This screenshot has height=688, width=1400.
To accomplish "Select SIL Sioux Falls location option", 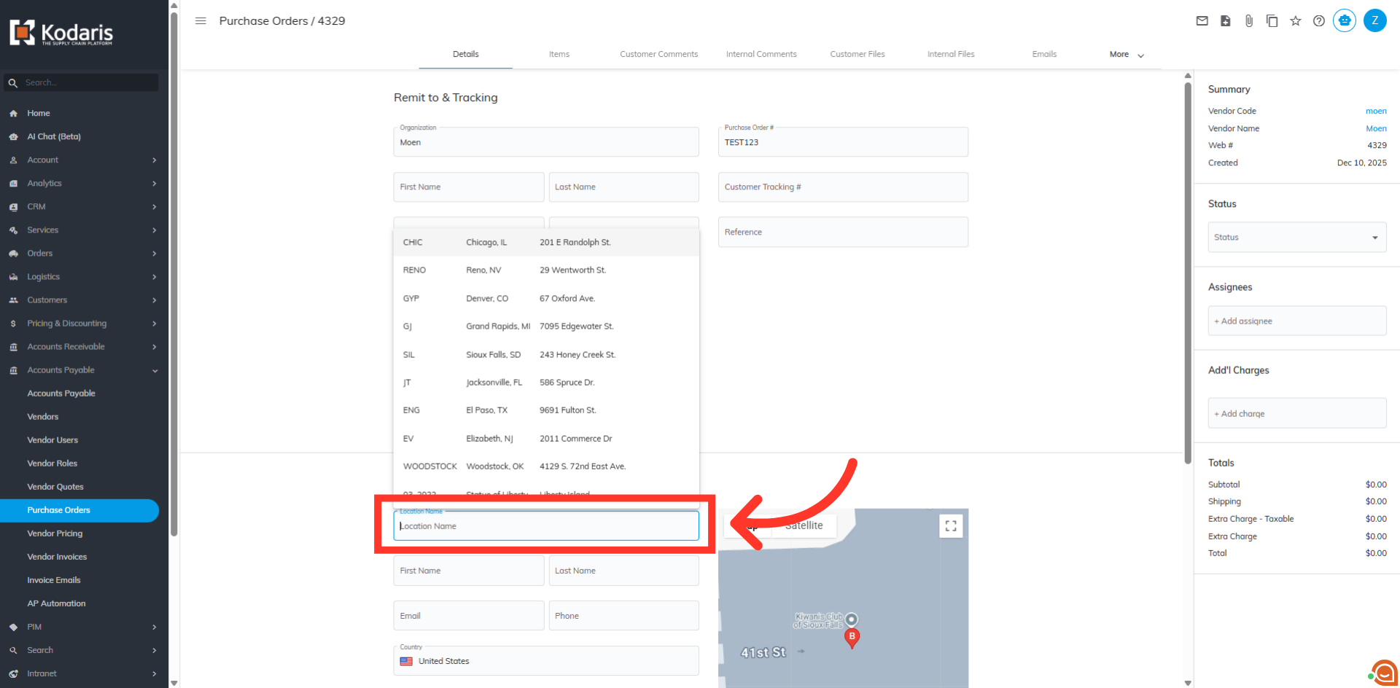I will coord(546,355).
